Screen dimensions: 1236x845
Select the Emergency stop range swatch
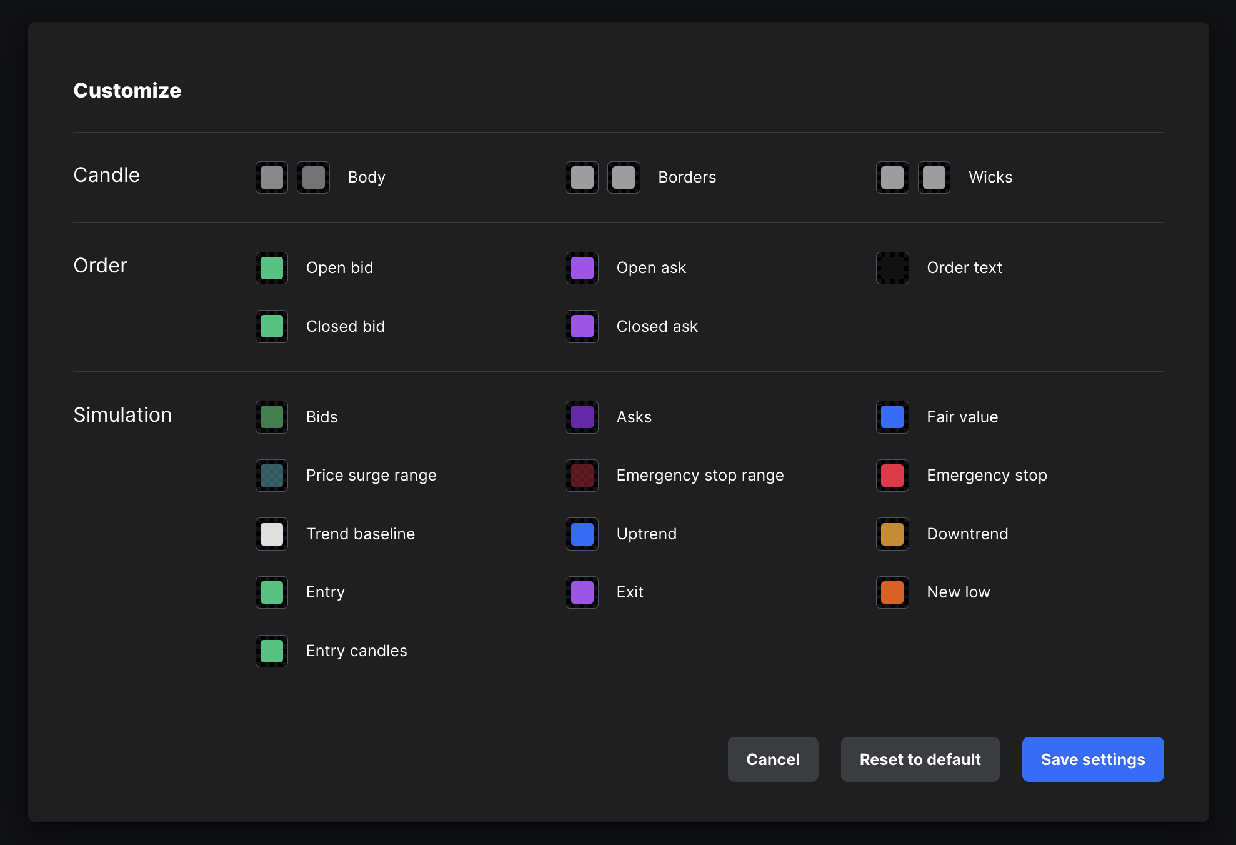(582, 476)
